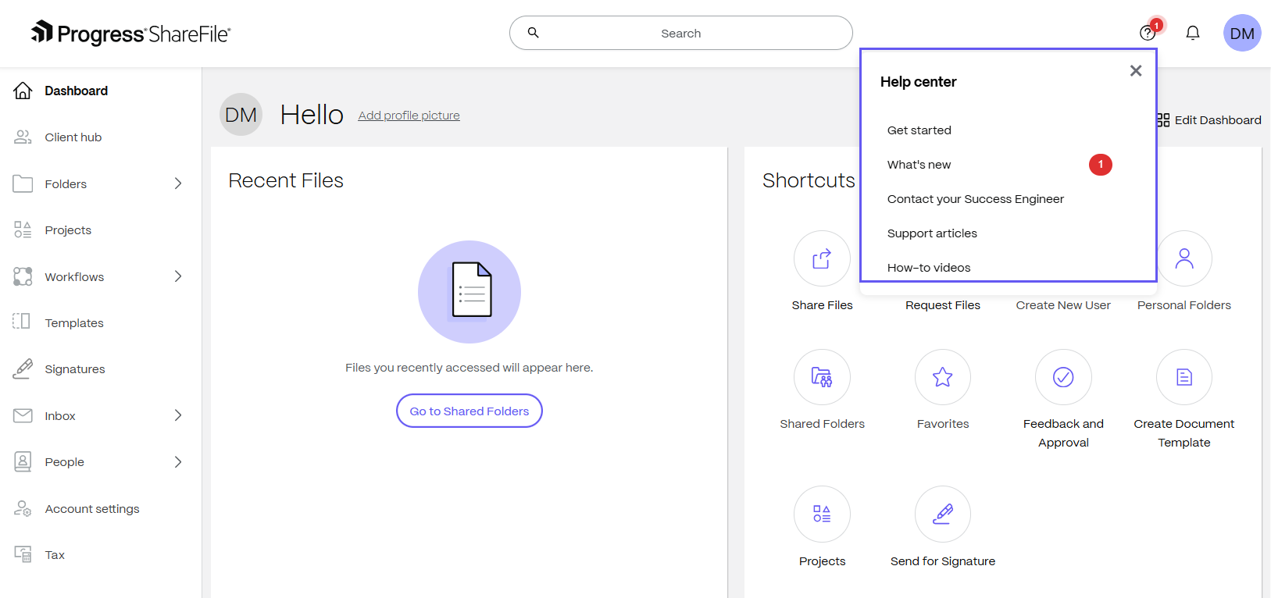
Task: Click Go to Shared Folders button
Action: [x=469, y=411]
